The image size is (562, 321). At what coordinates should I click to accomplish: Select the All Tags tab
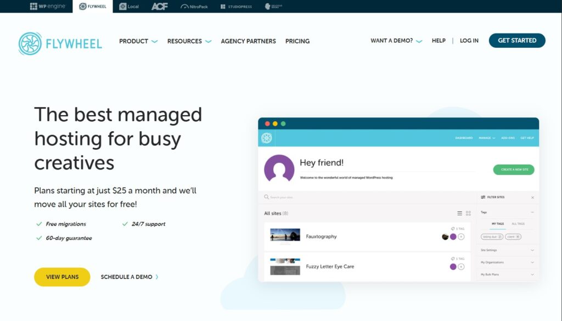click(x=518, y=223)
